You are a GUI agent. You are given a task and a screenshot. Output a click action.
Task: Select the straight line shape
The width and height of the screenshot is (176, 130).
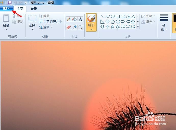pyautogui.click(x=102, y=17)
